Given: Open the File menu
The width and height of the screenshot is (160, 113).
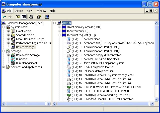Looking at the screenshot, I should [9, 11].
